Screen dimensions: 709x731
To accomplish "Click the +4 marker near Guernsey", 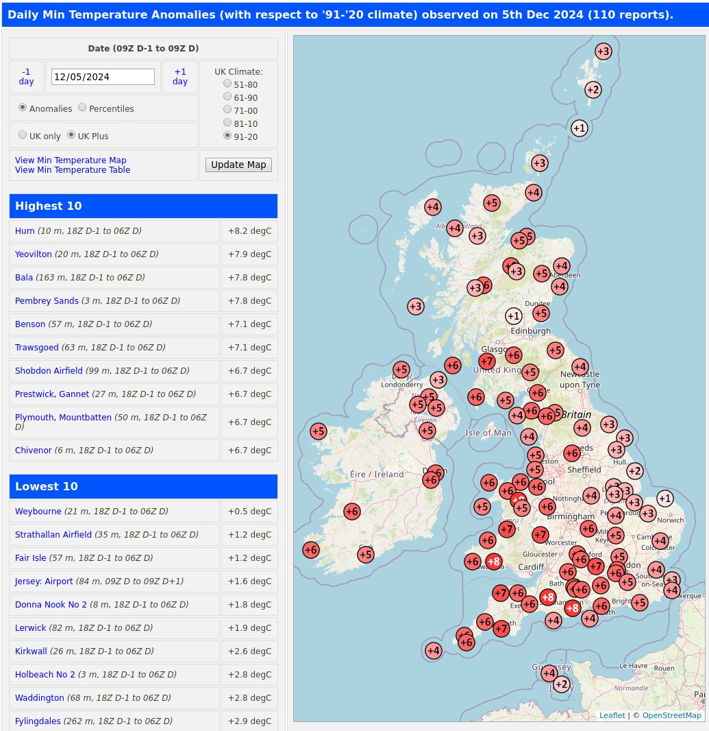I will (549, 673).
